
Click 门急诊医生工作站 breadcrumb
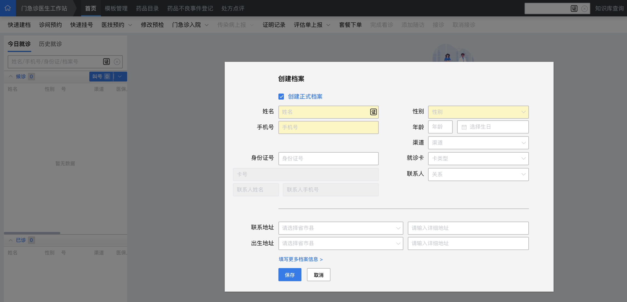click(x=44, y=8)
